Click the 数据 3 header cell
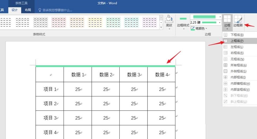This screenshot has width=257, height=139. (x=134, y=75)
